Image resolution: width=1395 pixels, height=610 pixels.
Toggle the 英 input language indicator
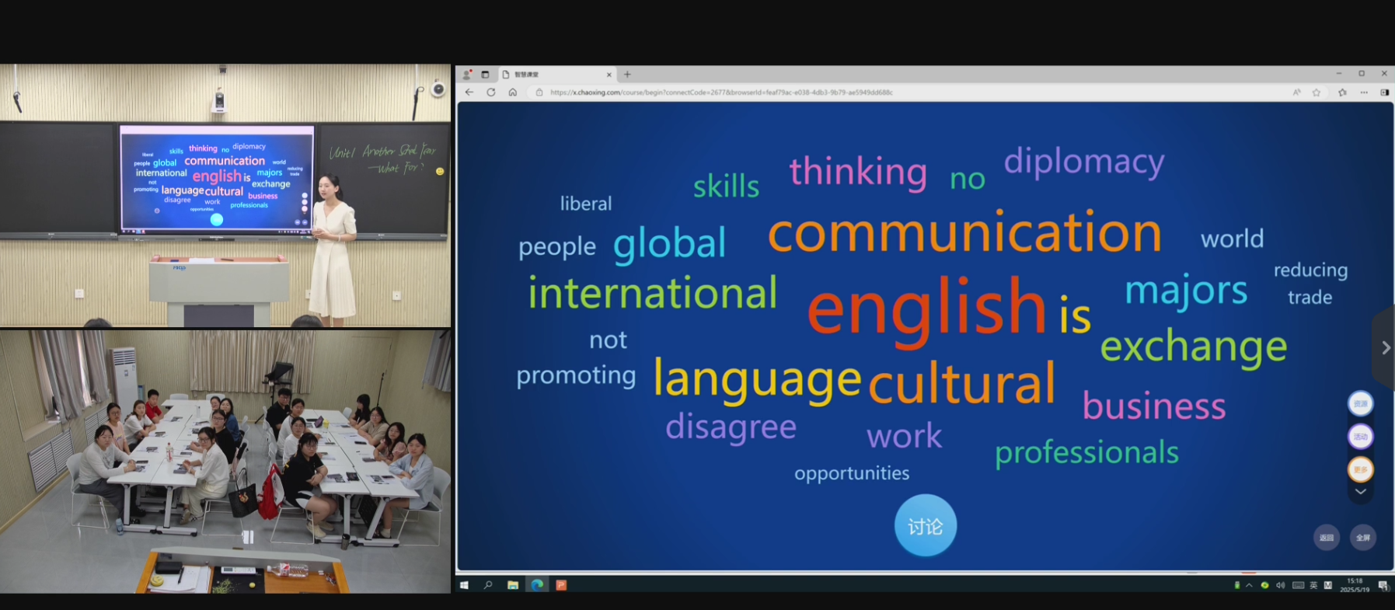point(1313,585)
